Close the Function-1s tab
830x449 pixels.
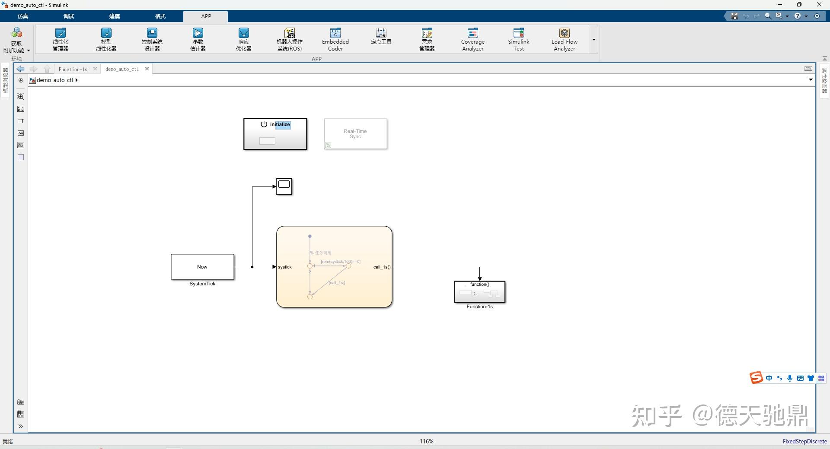(95, 69)
